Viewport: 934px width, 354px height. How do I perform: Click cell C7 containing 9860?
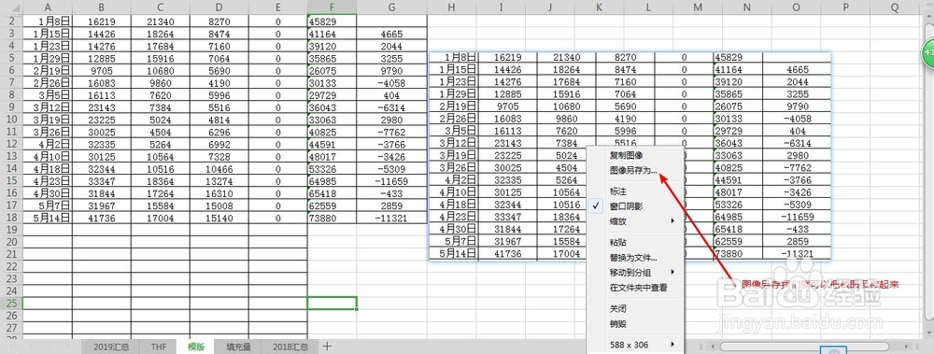(161, 83)
